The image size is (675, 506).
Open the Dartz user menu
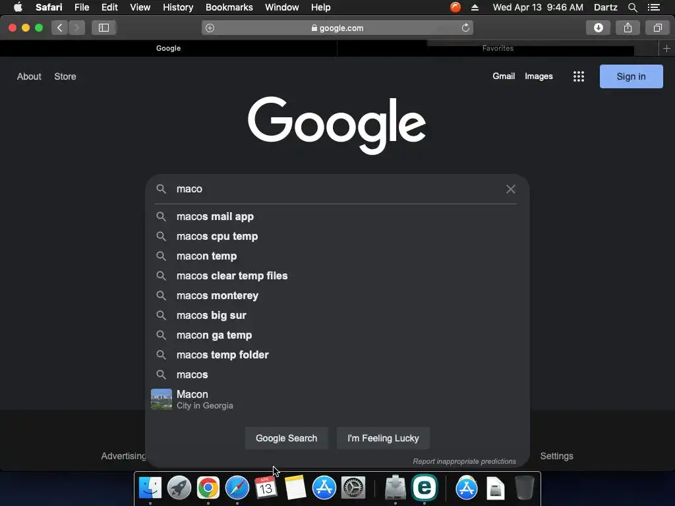coord(605,7)
